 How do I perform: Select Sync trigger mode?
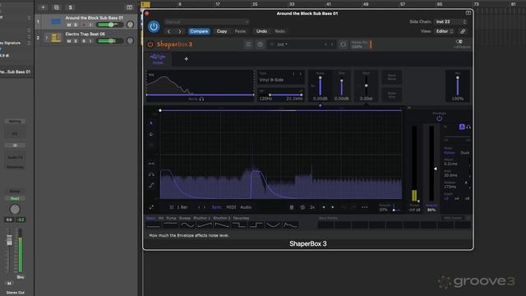[x=216, y=207]
